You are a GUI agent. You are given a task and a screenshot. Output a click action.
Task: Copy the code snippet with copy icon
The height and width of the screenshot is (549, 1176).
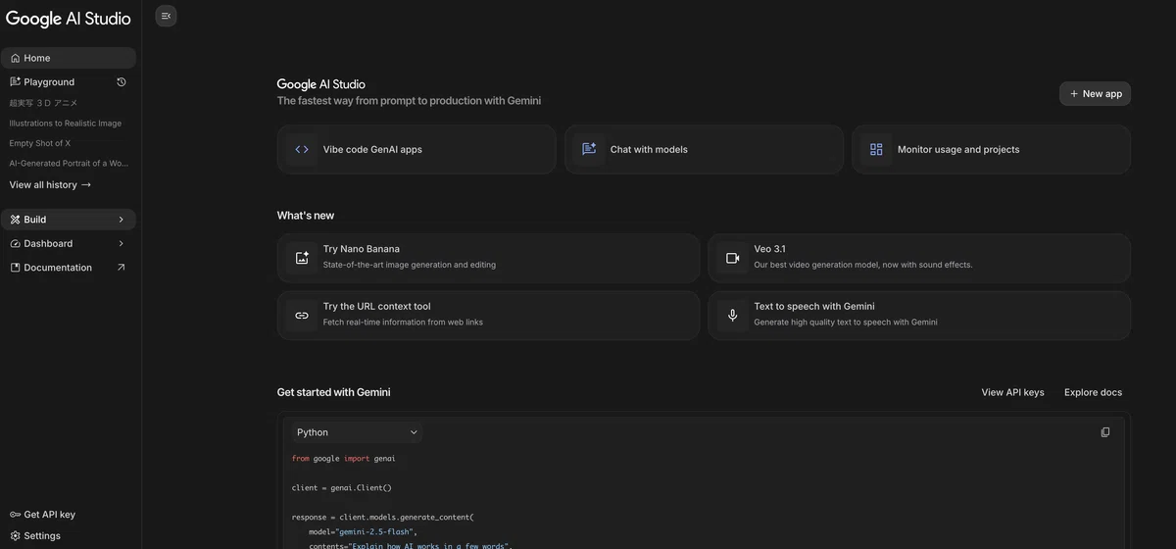(1105, 432)
